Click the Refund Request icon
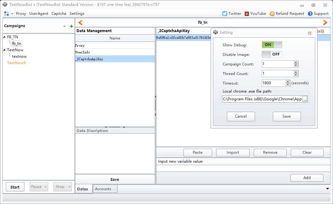Viewport: 333px width, 204px height. coord(272,14)
